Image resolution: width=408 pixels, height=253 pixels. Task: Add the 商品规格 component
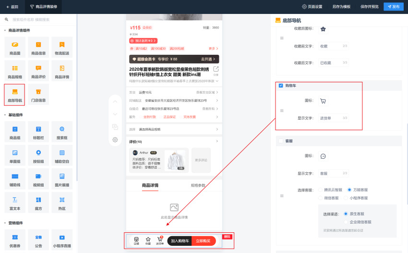15,71
